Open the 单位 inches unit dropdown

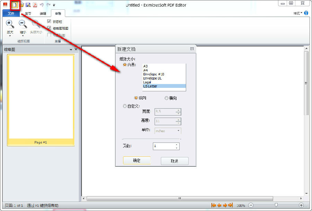point(168,131)
